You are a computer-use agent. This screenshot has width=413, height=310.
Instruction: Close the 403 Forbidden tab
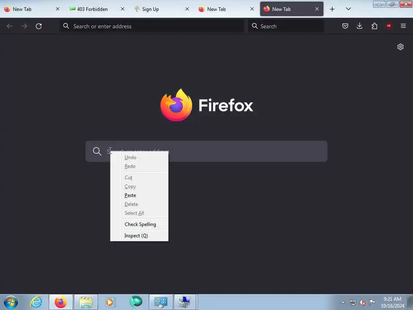point(123,9)
